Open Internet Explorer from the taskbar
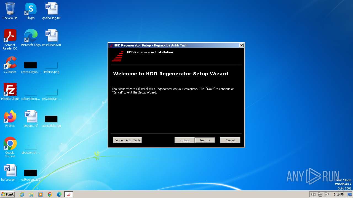The height and width of the screenshot is (198, 353). (x=22, y=194)
